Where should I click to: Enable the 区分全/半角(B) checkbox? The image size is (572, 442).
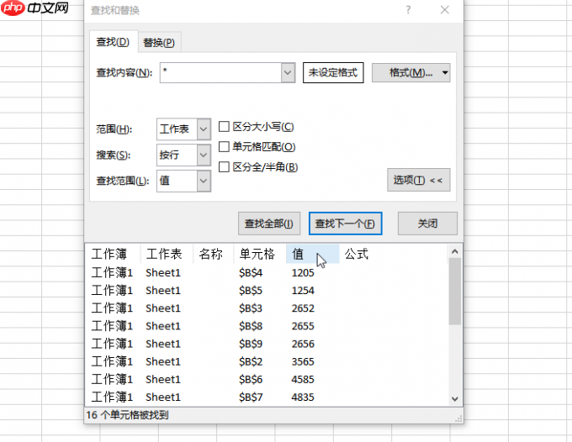[x=224, y=167]
